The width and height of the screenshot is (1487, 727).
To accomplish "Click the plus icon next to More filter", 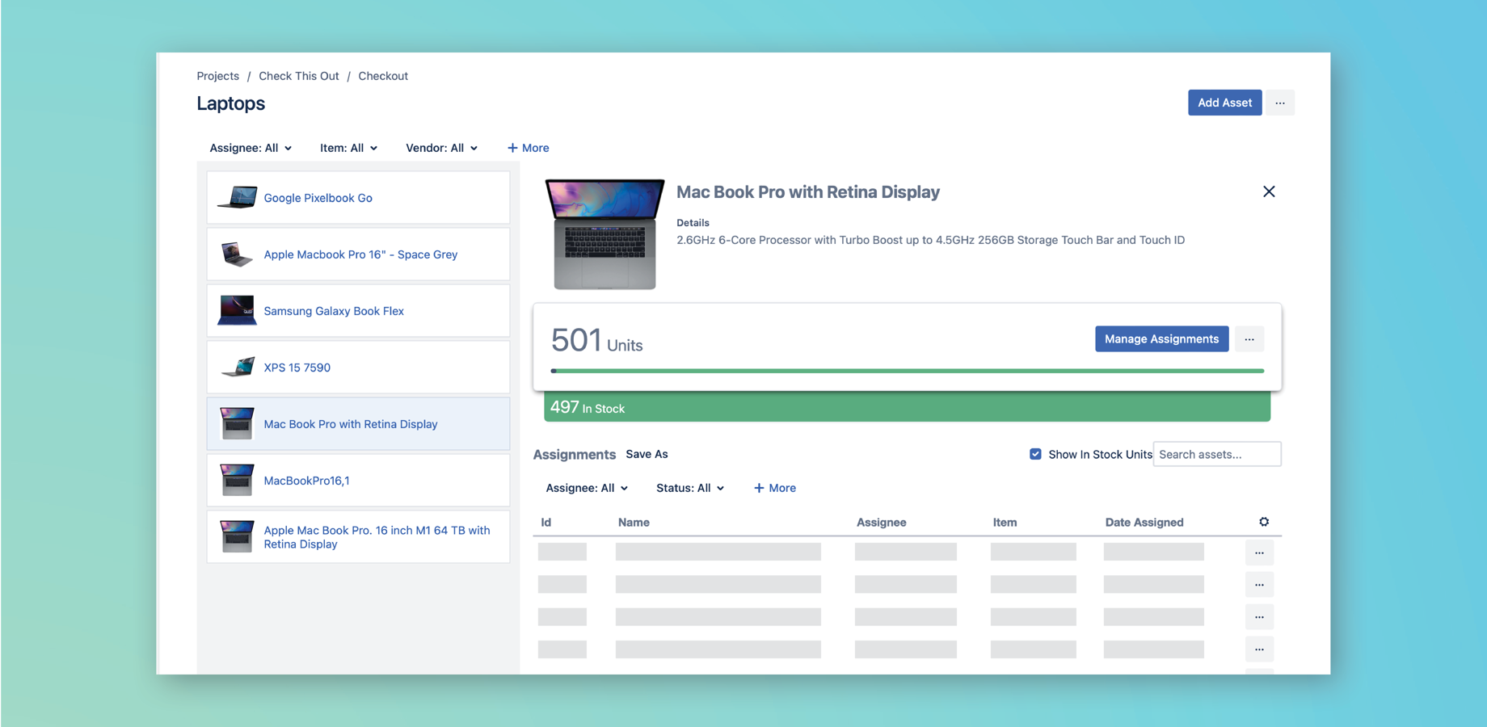I will [512, 148].
